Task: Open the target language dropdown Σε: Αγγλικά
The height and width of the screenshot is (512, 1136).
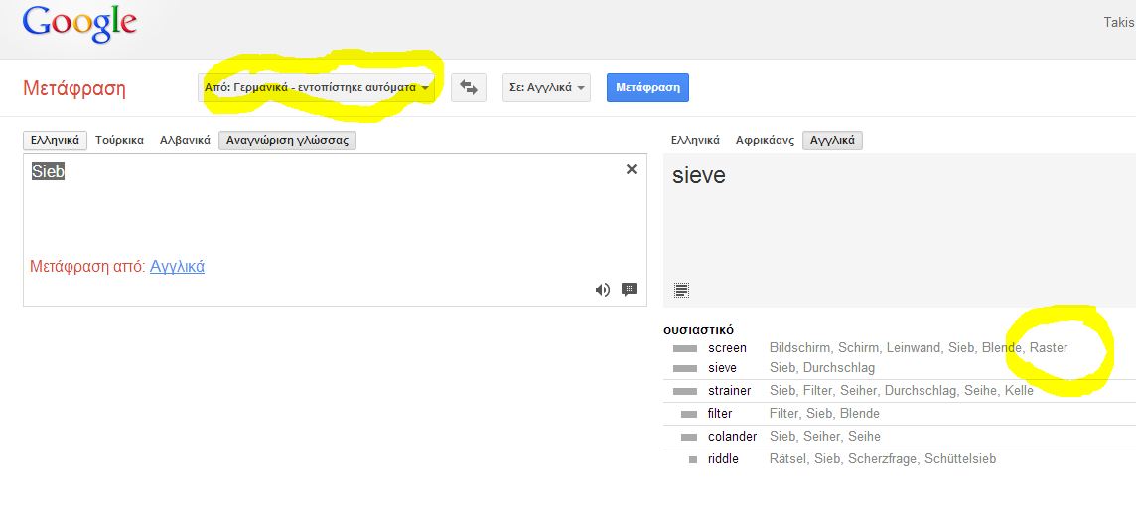Action: (x=546, y=87)
